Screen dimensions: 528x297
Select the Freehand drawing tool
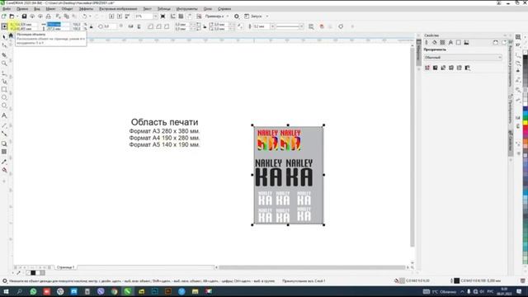pyautogui.click(x=4, y=73)
